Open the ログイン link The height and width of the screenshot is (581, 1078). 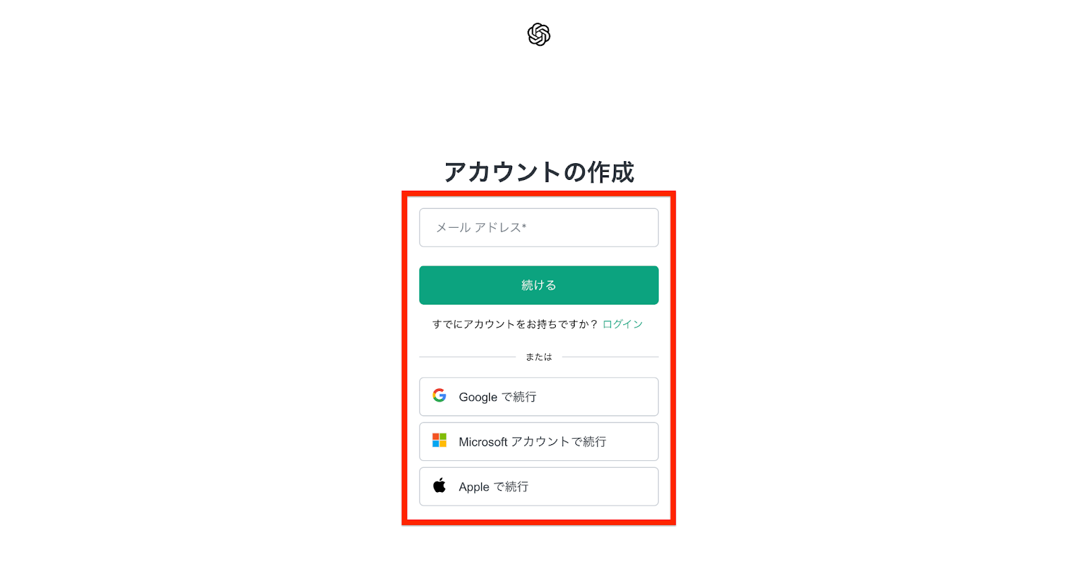(x=623, y=324)
